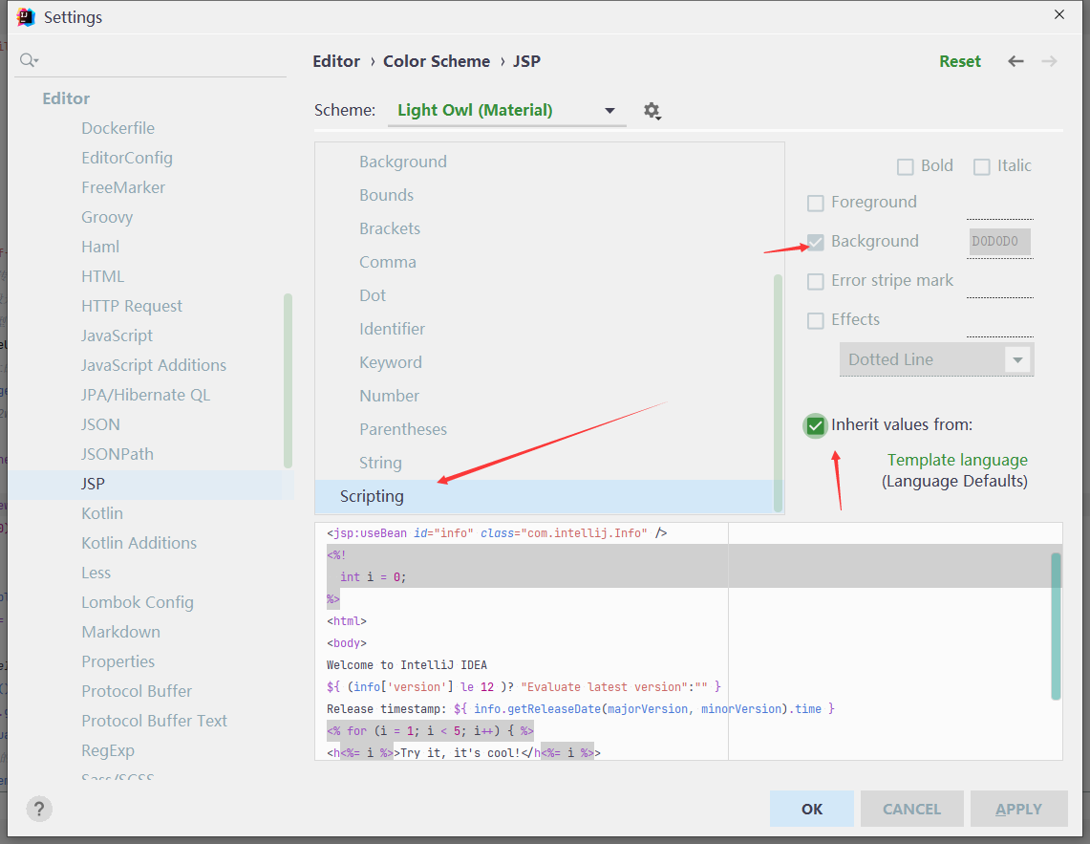Enable the Effects checkbox
The image size is (1090, 844).
(816, 320)
